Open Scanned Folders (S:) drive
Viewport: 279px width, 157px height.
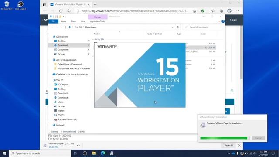click(67, 119)
